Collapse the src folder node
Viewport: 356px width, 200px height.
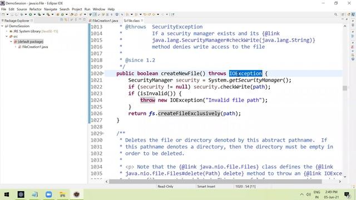click(x=7, y=37)
